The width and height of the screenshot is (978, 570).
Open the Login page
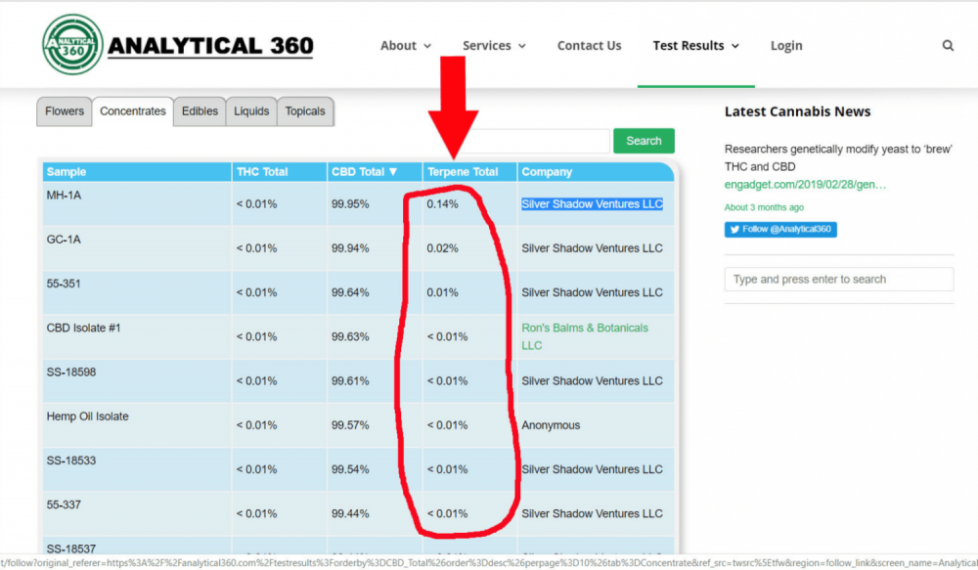(x=786, y=46)
